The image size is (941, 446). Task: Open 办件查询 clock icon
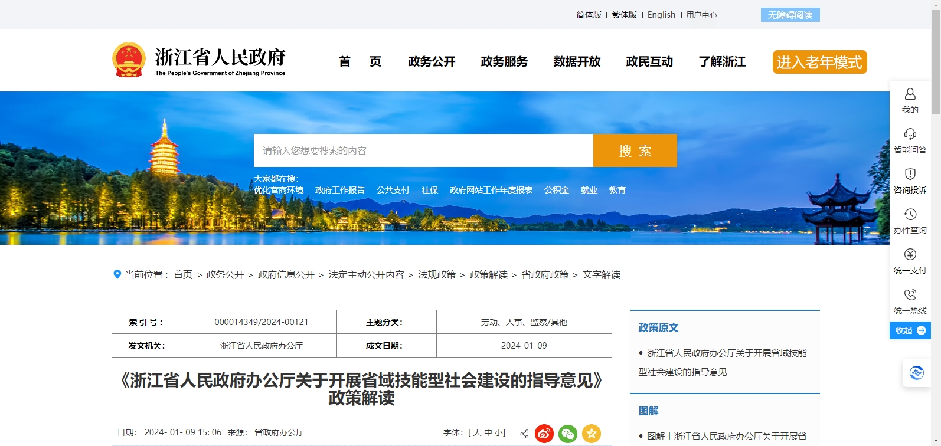[x=910, y=221]
